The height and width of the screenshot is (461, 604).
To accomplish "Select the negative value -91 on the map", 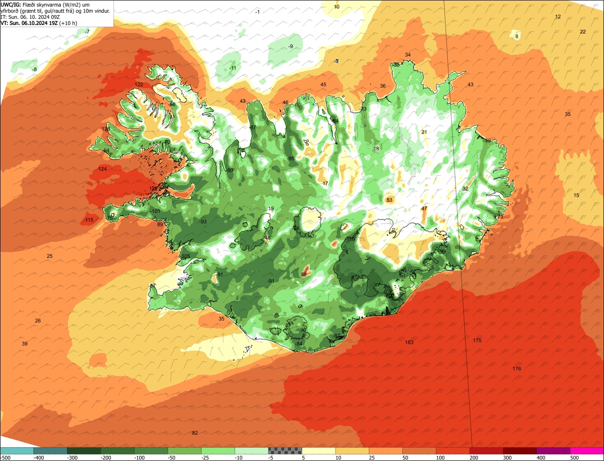I will (x=270, y=281).
